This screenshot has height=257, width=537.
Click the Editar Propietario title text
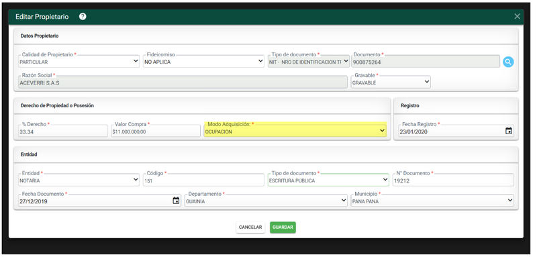point(42,17)
